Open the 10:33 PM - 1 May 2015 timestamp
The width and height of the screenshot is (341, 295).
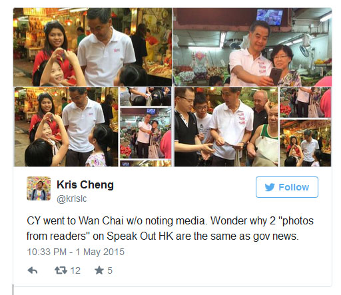pos(76,252)
